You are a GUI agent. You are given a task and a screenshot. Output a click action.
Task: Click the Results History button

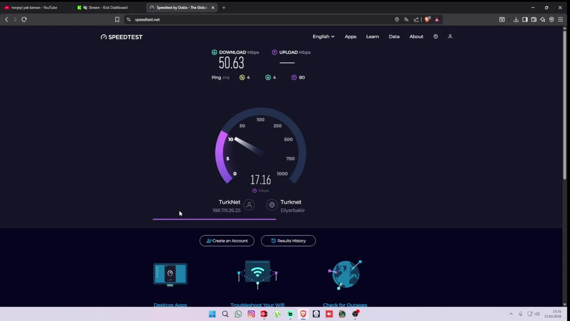(x=288, y=241)
